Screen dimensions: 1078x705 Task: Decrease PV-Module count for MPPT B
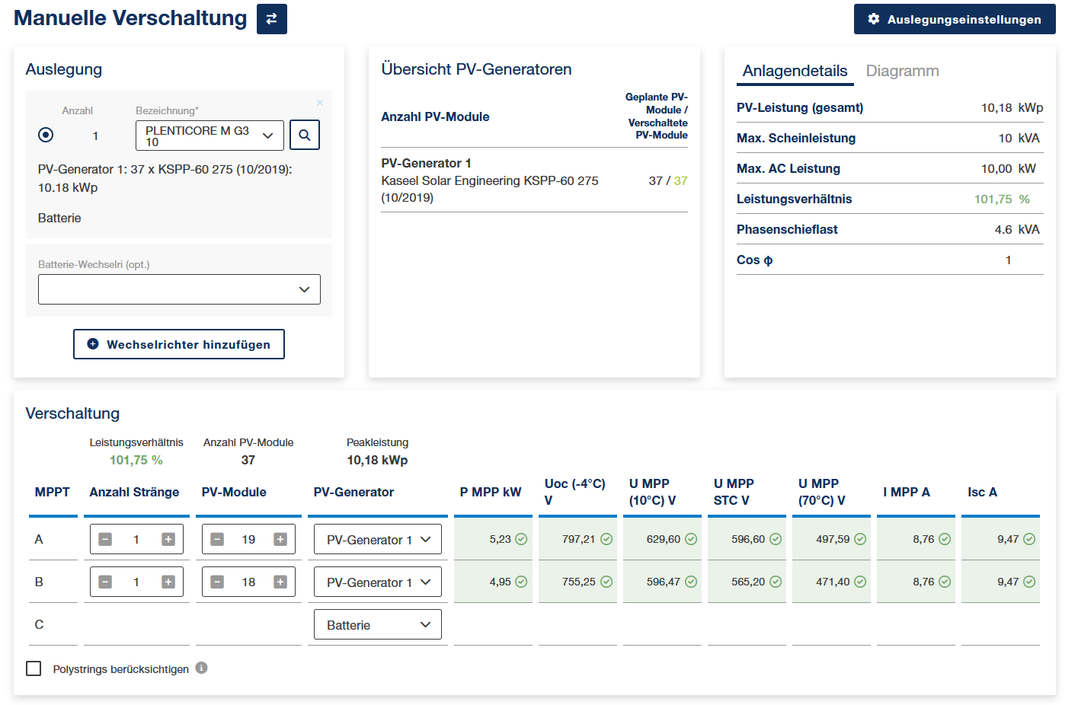tap(217, 582)
